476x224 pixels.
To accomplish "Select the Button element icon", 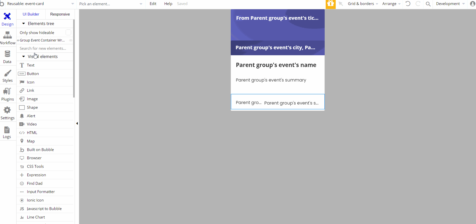I will (22, 73).
